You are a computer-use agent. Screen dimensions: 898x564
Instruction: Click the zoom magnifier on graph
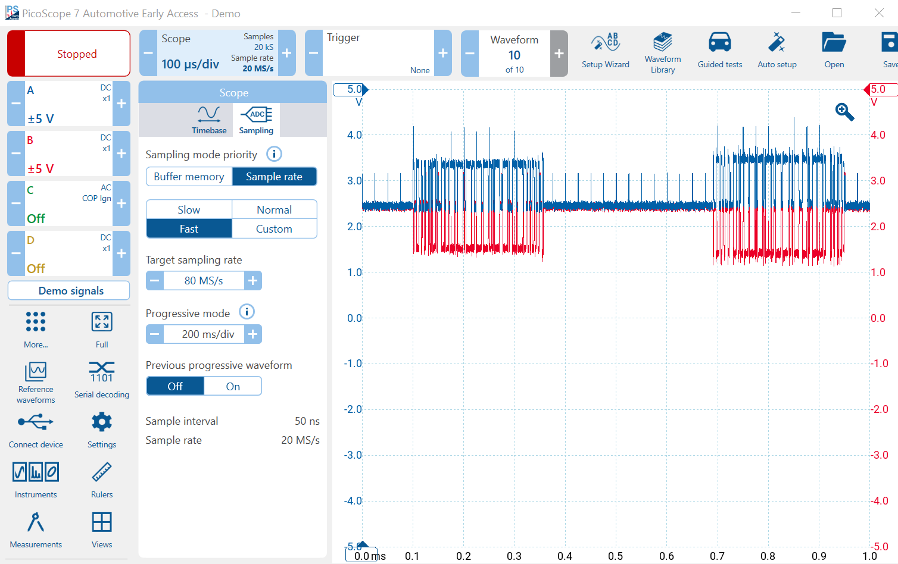click(x=844, y=111)
